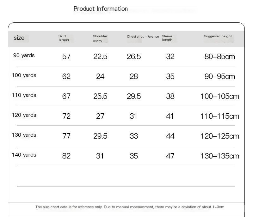Click the 80–85cm suggested height value

pyautogui.click(x=219, y=57)
